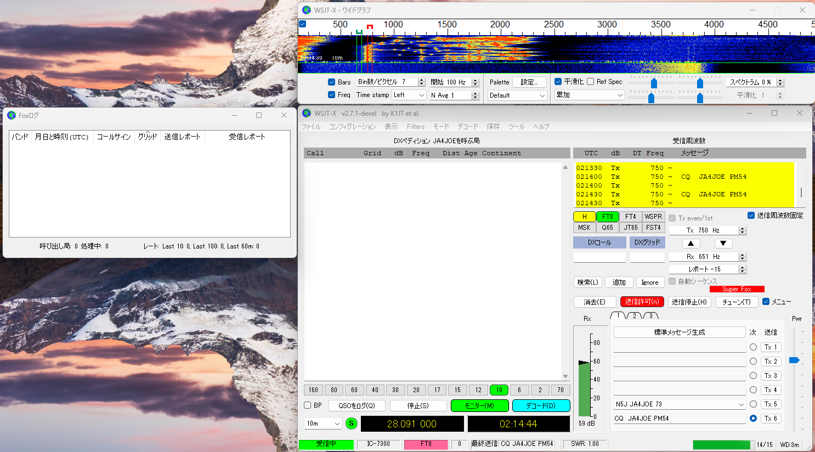Screen dimensions: 815x452
Task: Click the 送信許可(n) enable Tx button
Action: [x=642, y=302]
